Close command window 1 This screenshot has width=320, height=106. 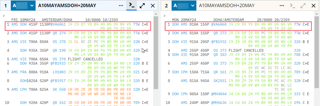pos(153,6)
